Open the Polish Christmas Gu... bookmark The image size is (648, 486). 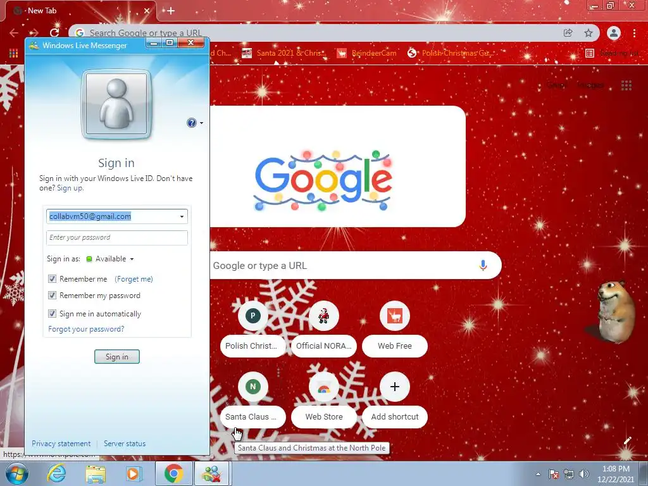[450, 53]
